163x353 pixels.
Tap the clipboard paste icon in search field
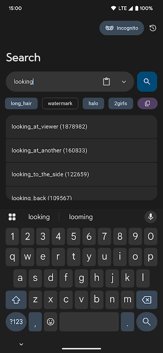pos(106,82)
